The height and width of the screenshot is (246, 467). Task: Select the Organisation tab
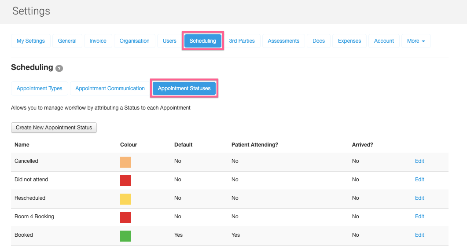135,41
